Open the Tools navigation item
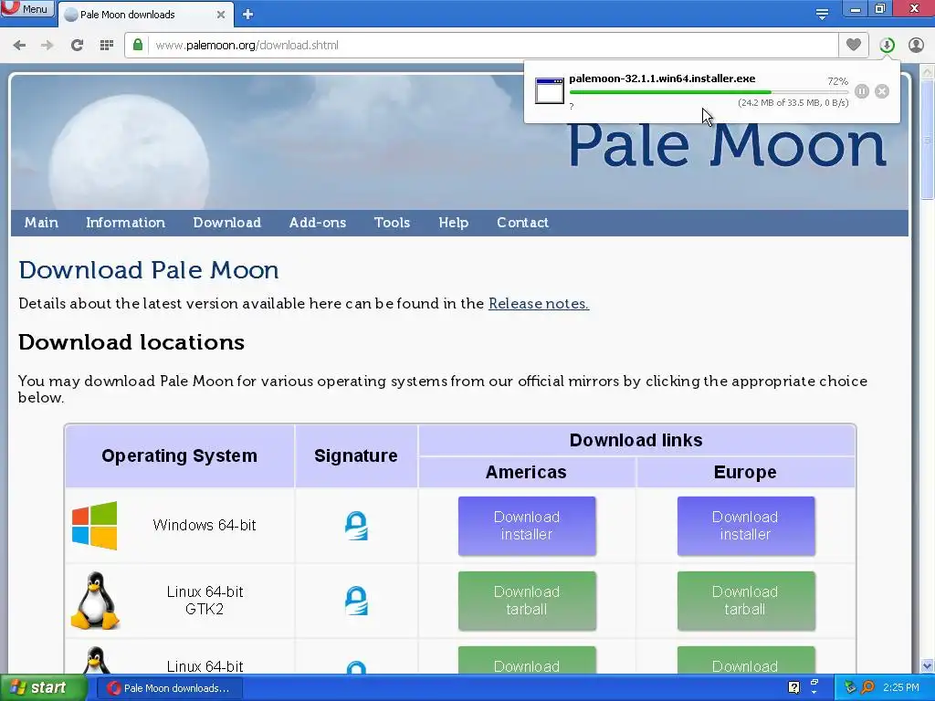 (392, 223)
